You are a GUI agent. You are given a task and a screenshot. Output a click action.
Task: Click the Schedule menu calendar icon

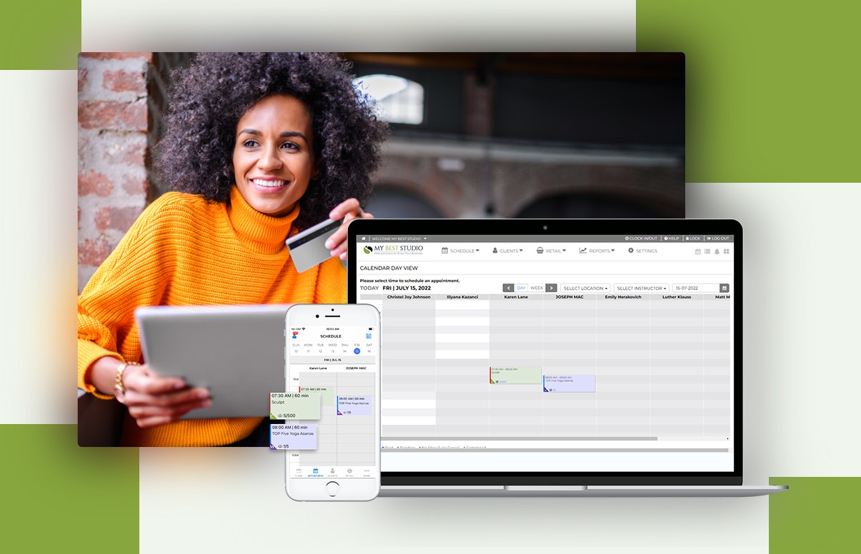click(444, 251)
